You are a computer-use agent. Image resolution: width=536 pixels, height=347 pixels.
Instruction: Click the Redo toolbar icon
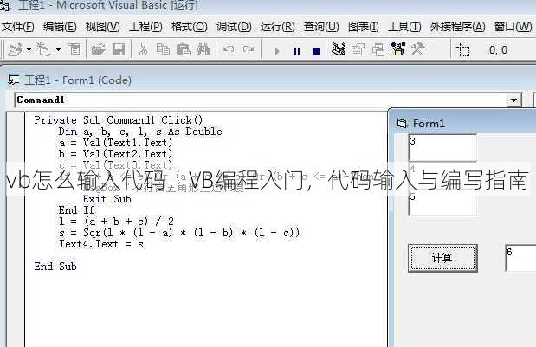[x=249, y=50]
